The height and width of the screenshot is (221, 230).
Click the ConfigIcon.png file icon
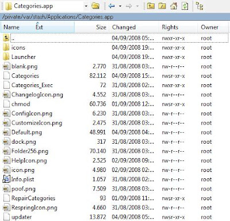[x=6, y=114]
